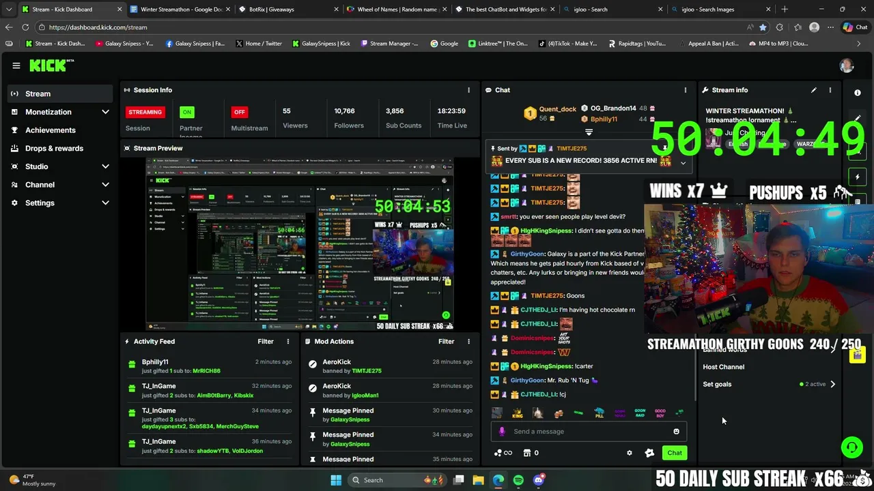Image resolution: width=874 pixels, height=491 pixels.
Task: Open Session Info panel options menu
Action: click(468, 90)
